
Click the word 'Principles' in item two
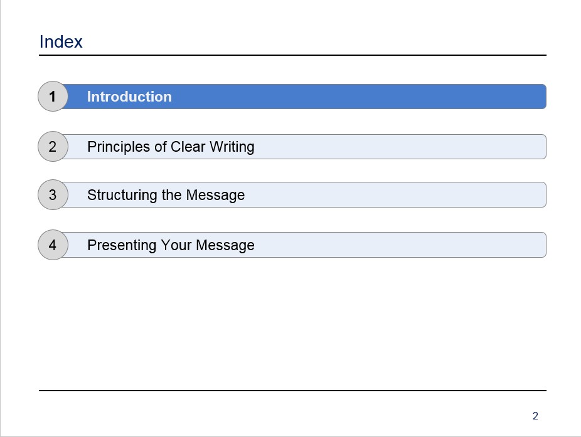(x=119, y=147)
